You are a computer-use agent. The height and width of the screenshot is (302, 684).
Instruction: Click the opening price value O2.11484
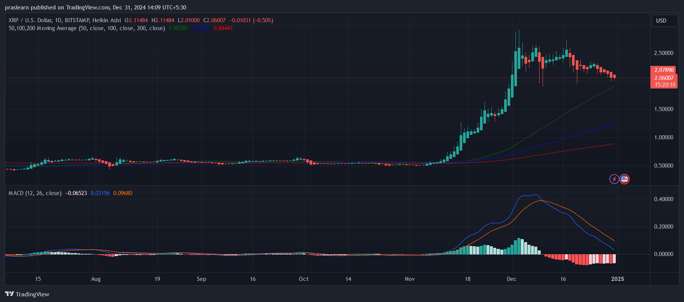coord(136,20)
